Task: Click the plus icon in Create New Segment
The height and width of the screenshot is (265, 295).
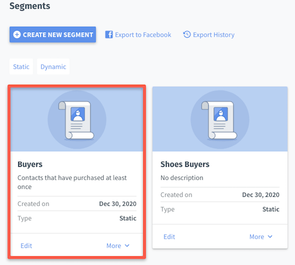Action: click(17, 35)
